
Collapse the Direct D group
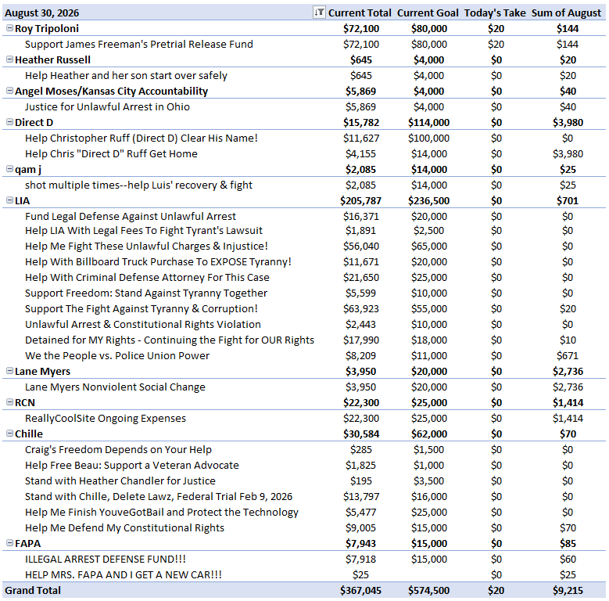click(9, 122)
